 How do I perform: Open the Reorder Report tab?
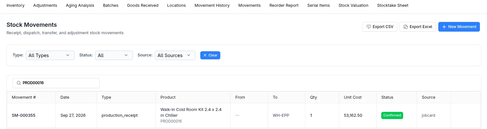pyautogui.click(x=284, y=5)
